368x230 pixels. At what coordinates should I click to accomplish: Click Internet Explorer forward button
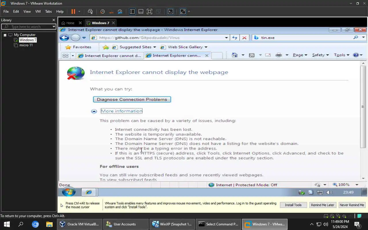(x=76, y=38)
